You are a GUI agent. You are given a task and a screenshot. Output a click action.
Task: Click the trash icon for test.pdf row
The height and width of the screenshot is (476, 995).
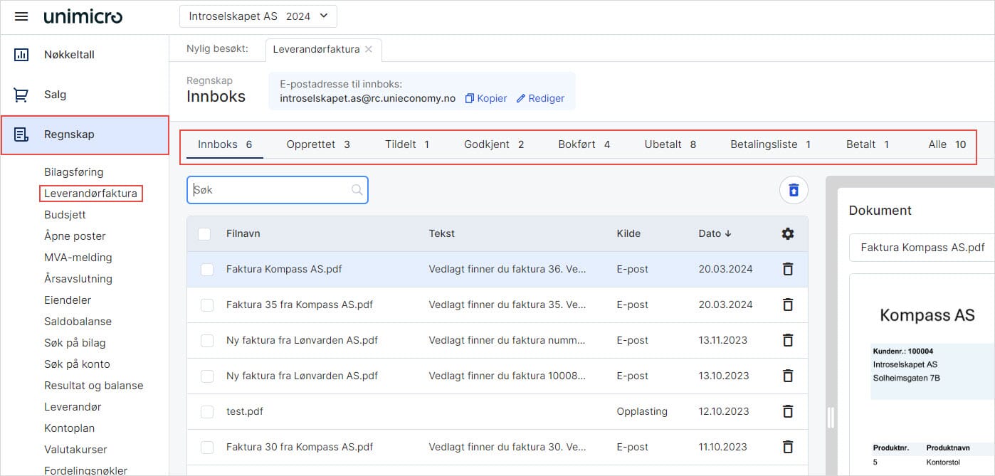click(788, 411)
